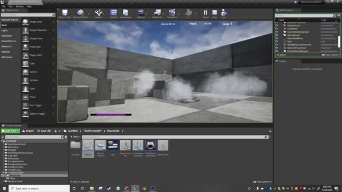342x192 pixels.
Task: Select the Box Trigger actor
Action: point(38,106)
